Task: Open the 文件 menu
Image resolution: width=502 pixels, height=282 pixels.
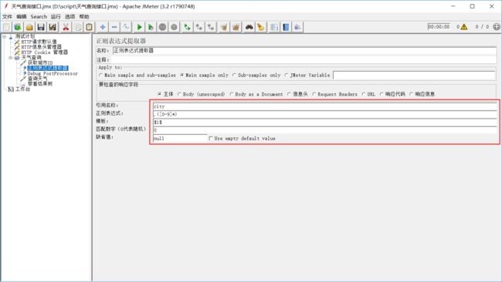Action: click(x=7, y=17)
